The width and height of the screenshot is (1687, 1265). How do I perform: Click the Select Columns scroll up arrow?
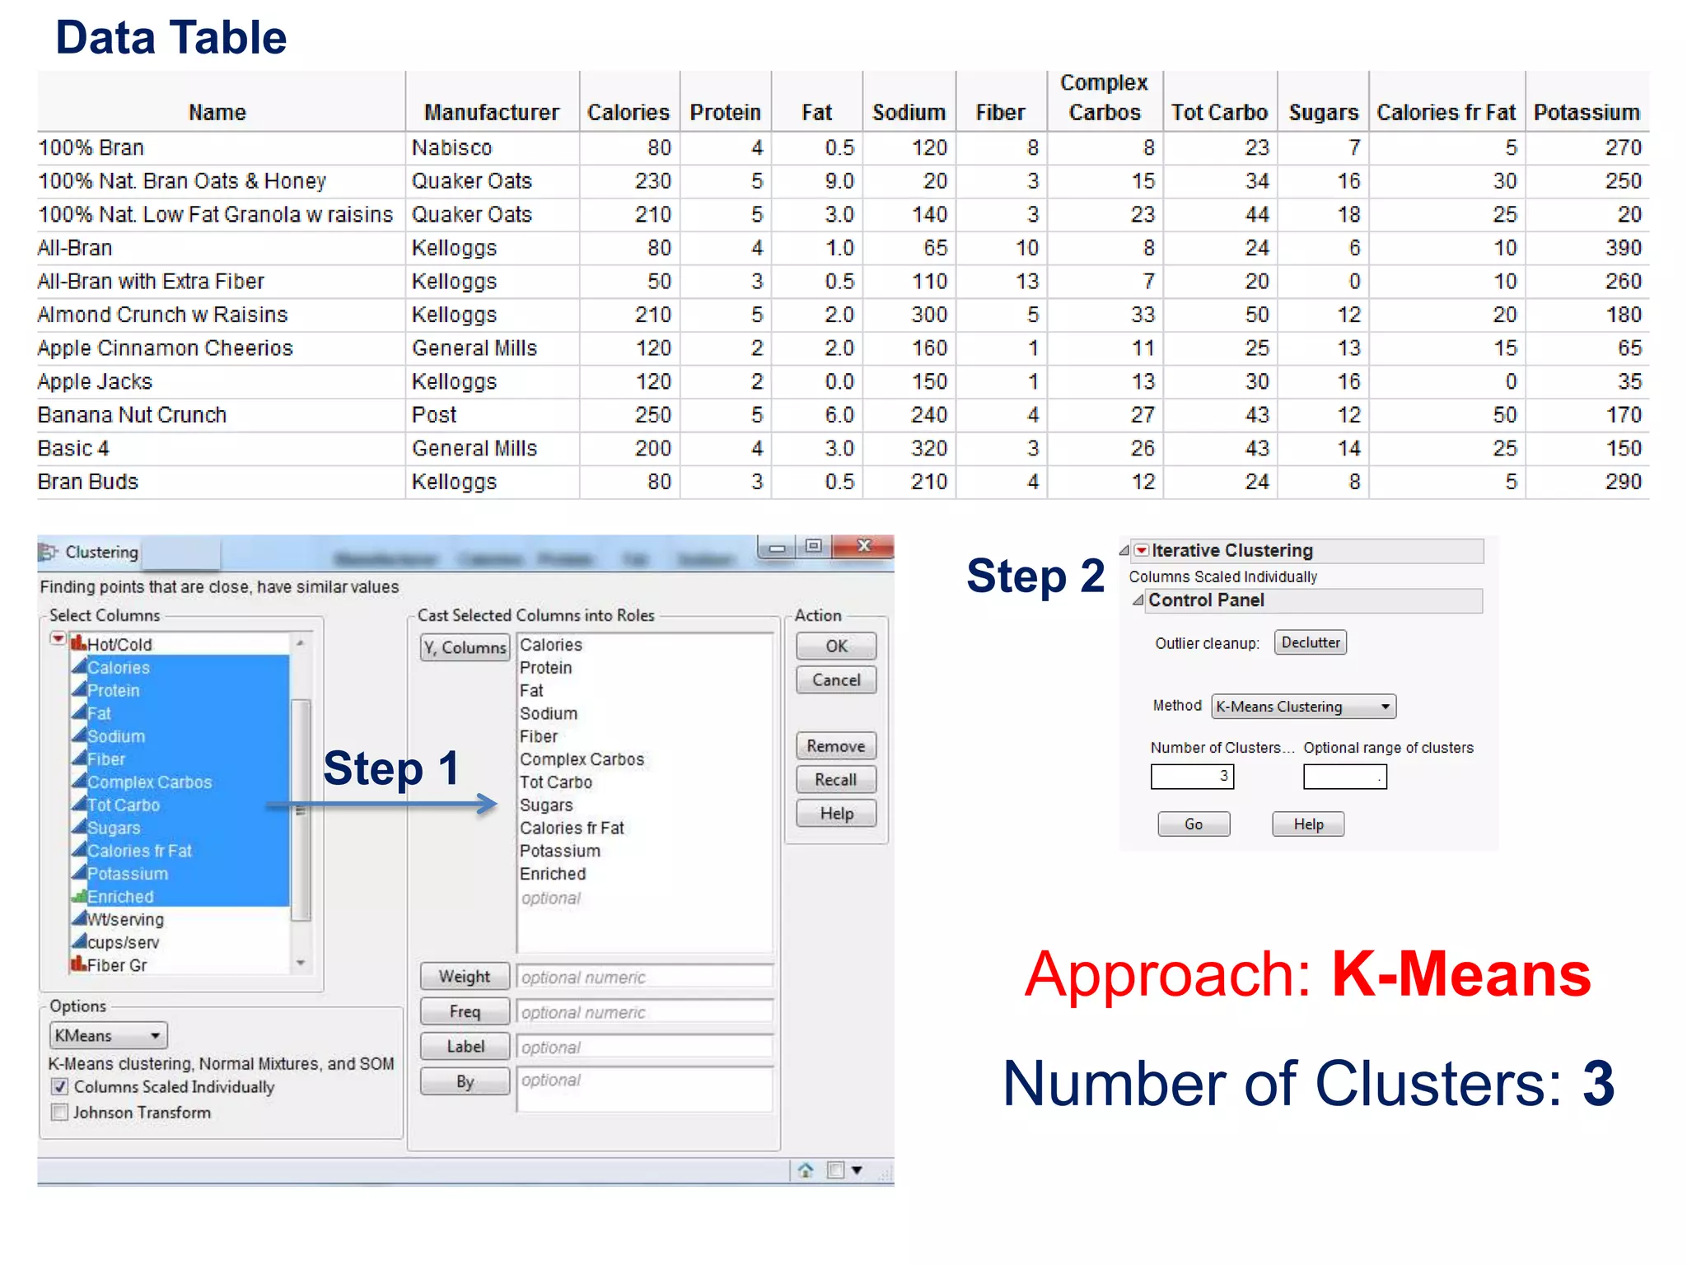pyautogui.click(x=301, y=643)
